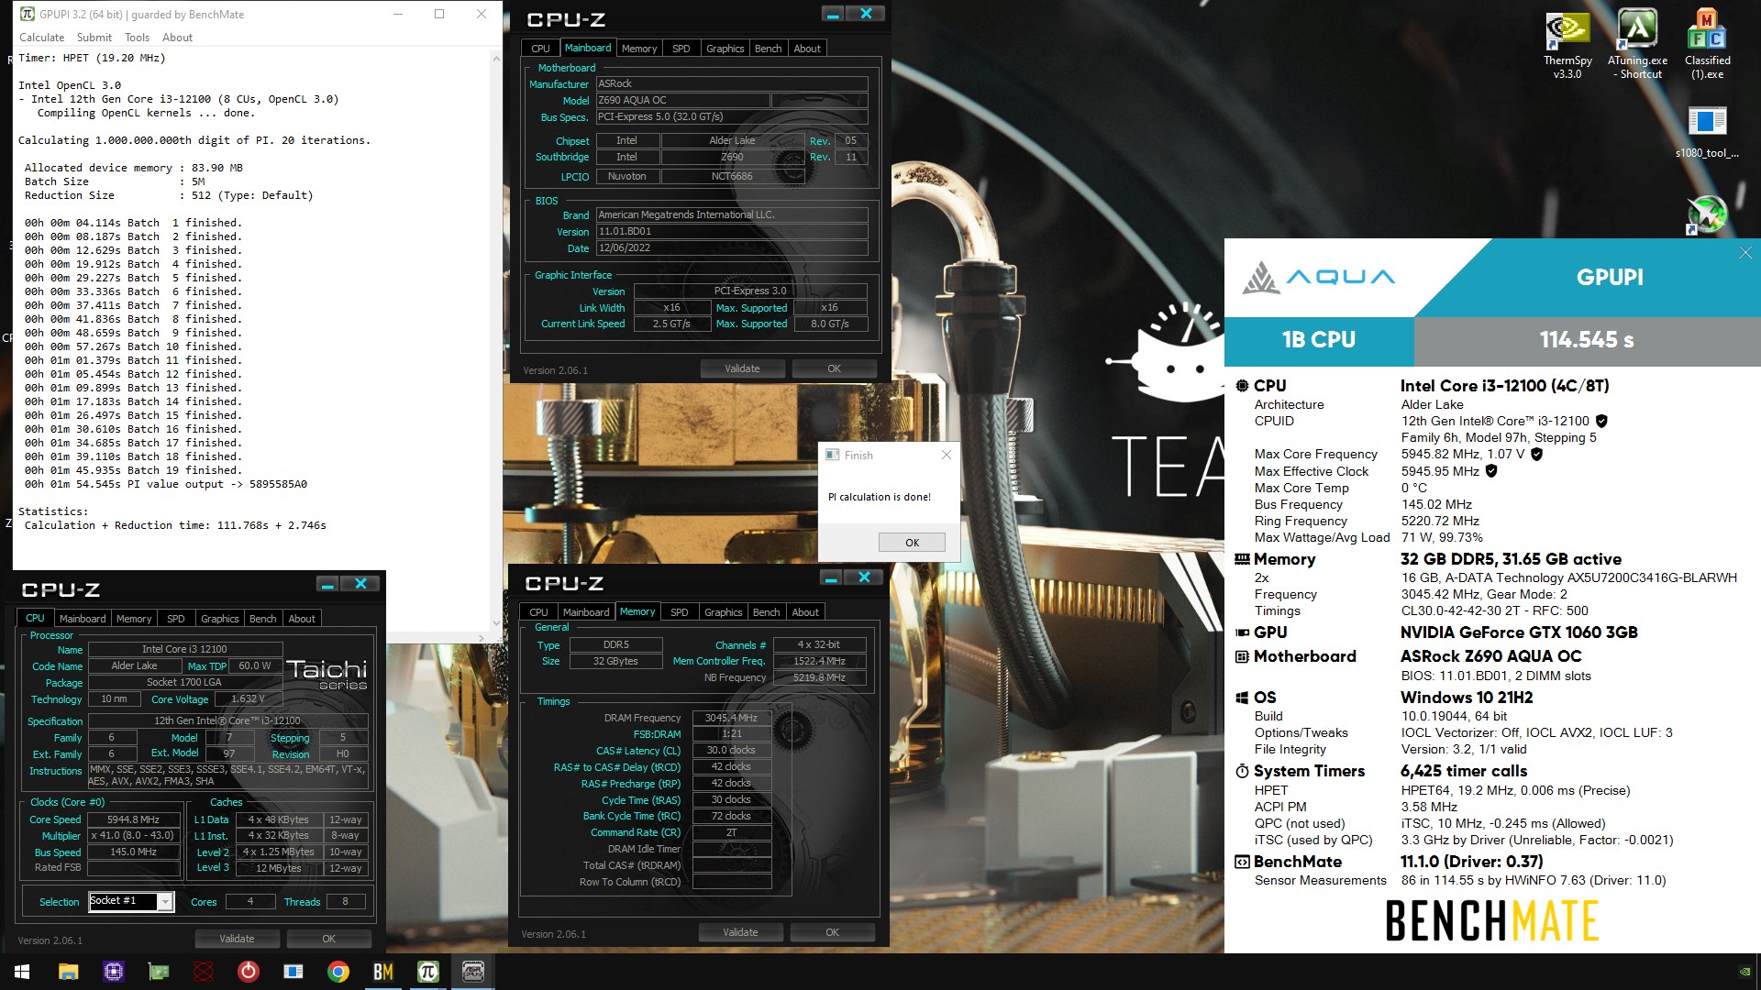Click the PI value output line
Image resolution: width=1761 pixels, height=990 pixels.
click(x=166, y=484)
